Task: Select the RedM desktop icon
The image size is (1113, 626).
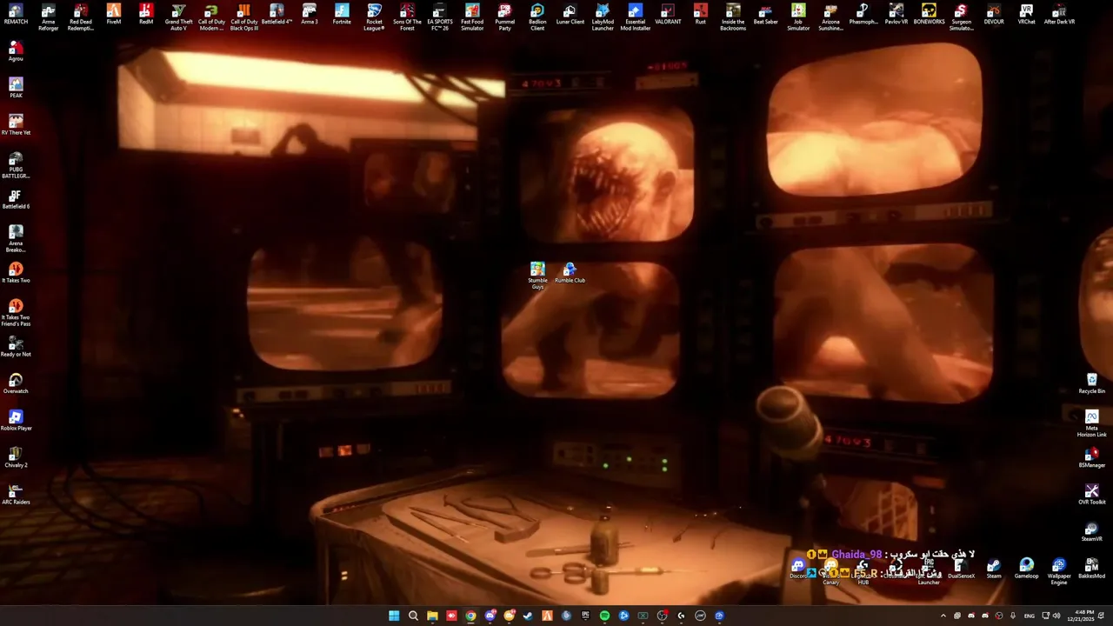Action: pos(146,15)
